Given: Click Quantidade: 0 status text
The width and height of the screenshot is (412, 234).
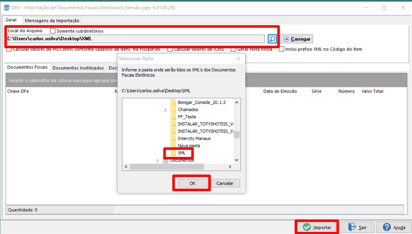Looking at the screenshot, I should [x=22, y=210].
